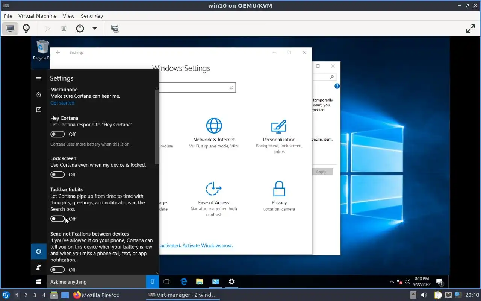
Task: Open Ease of Access settings
Action: 214,199
